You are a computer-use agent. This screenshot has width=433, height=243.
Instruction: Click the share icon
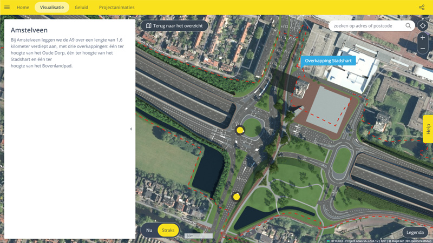click(x=422, y=8)
